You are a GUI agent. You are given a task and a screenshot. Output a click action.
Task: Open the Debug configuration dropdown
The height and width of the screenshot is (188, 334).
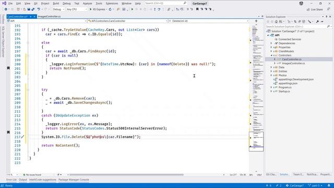pyautogui.click(x=58, y=9)
